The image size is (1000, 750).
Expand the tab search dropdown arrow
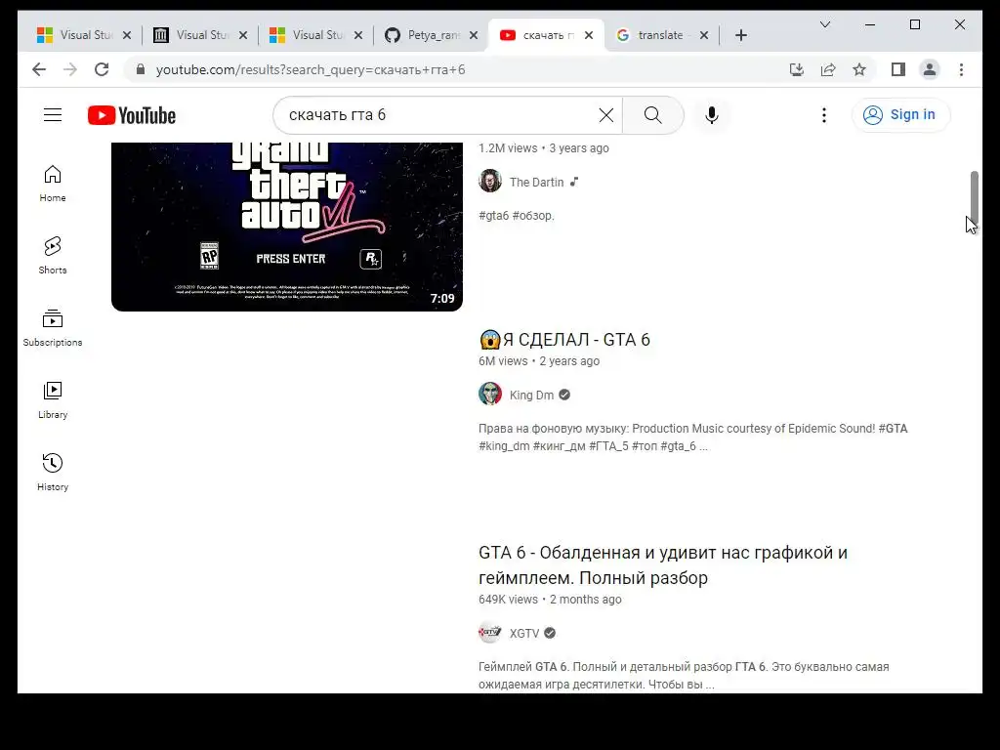tap(824, 24)
